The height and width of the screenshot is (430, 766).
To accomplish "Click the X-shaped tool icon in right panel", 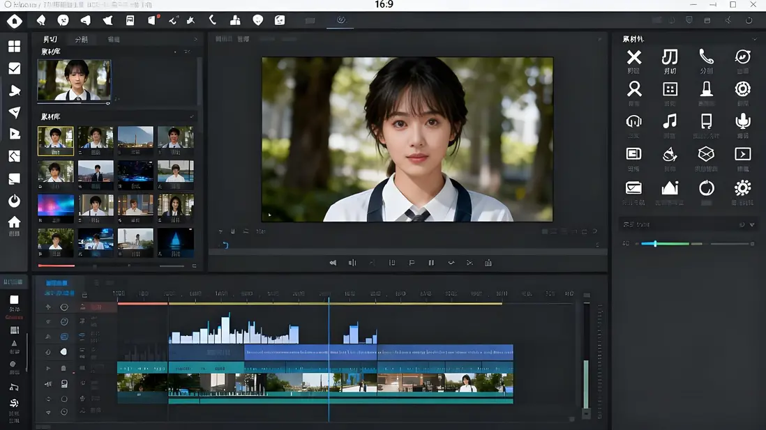I will click(633, 57).
